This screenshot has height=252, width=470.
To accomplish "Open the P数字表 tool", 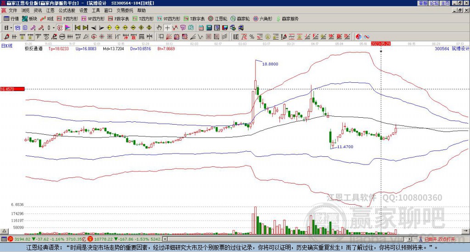I will pos(118,18).
